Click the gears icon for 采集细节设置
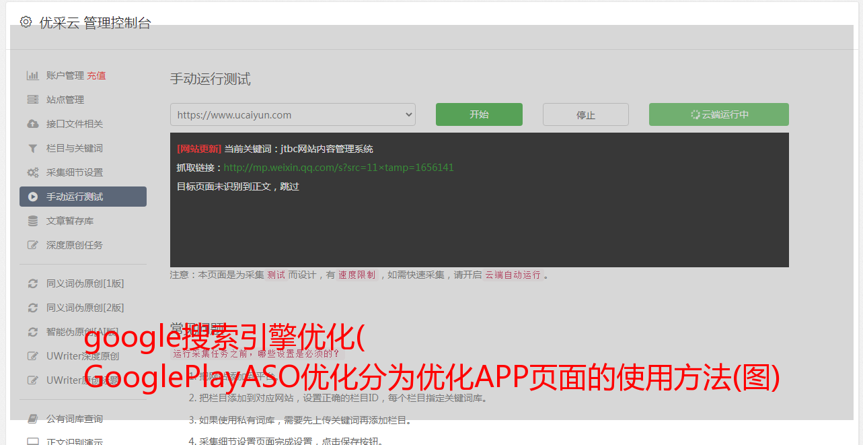Viewport: 863px width, 445px height. [32, 172]
